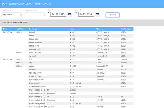Sort by the Version column header

73,29
